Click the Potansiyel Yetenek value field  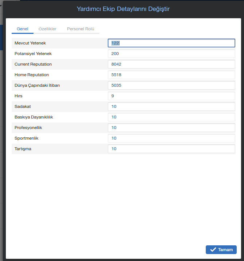171,54
